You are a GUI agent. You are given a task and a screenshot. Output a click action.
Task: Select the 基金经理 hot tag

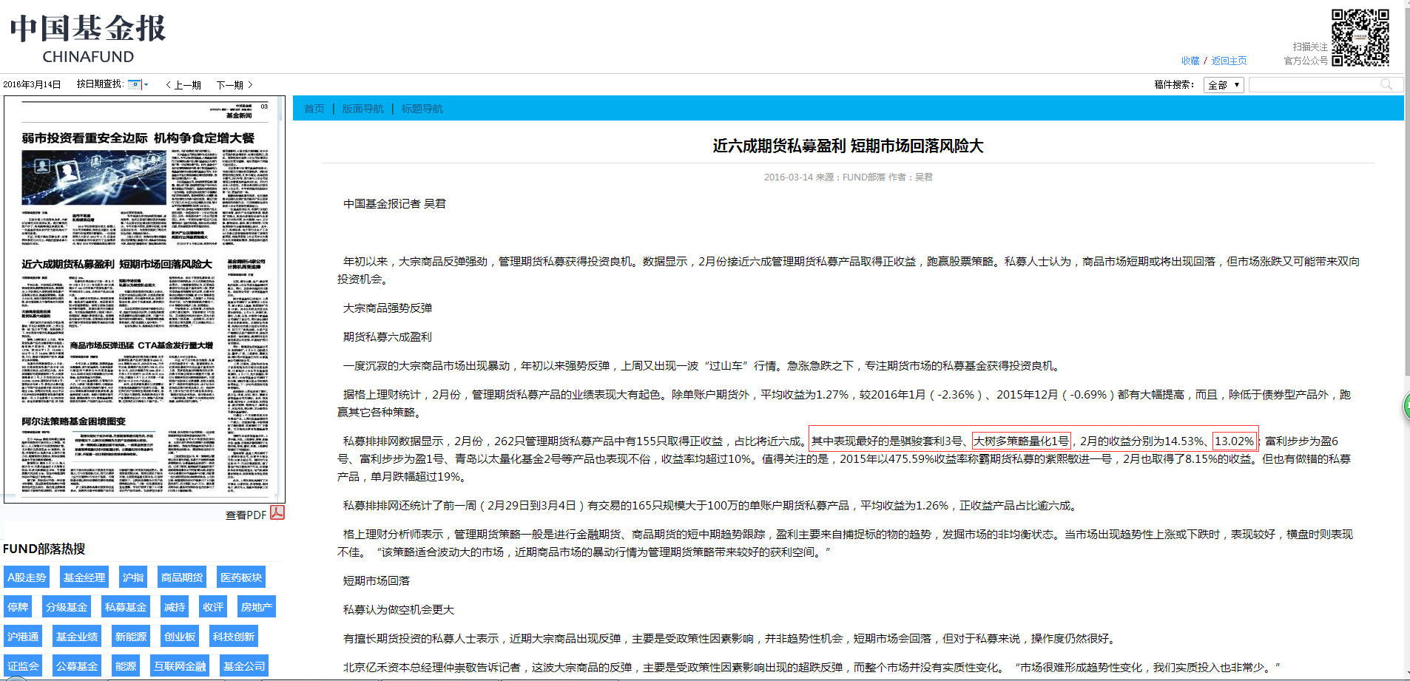(84, 577)
